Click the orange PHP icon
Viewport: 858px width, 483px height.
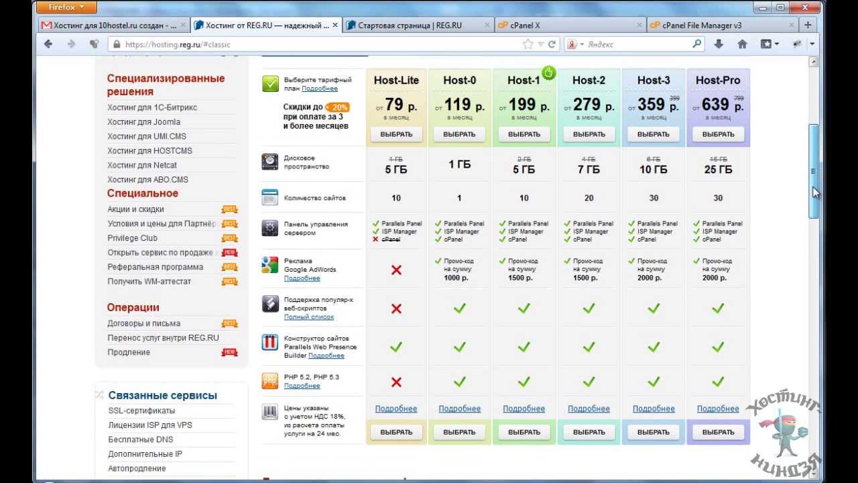point(270,380)
